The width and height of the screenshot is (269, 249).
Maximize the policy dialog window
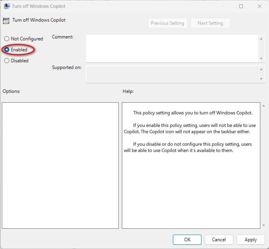pyautogui.click(x=241, y=6)
